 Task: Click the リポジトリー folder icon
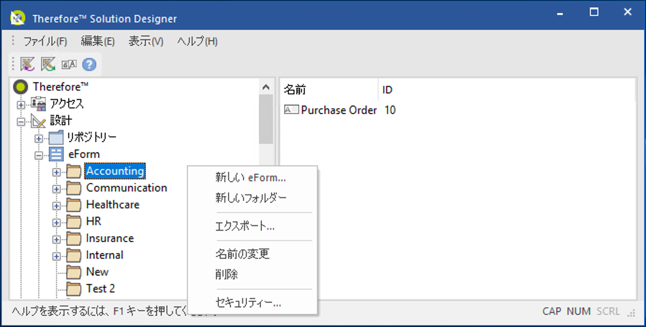pyautogui.click(x=56, y=137)
